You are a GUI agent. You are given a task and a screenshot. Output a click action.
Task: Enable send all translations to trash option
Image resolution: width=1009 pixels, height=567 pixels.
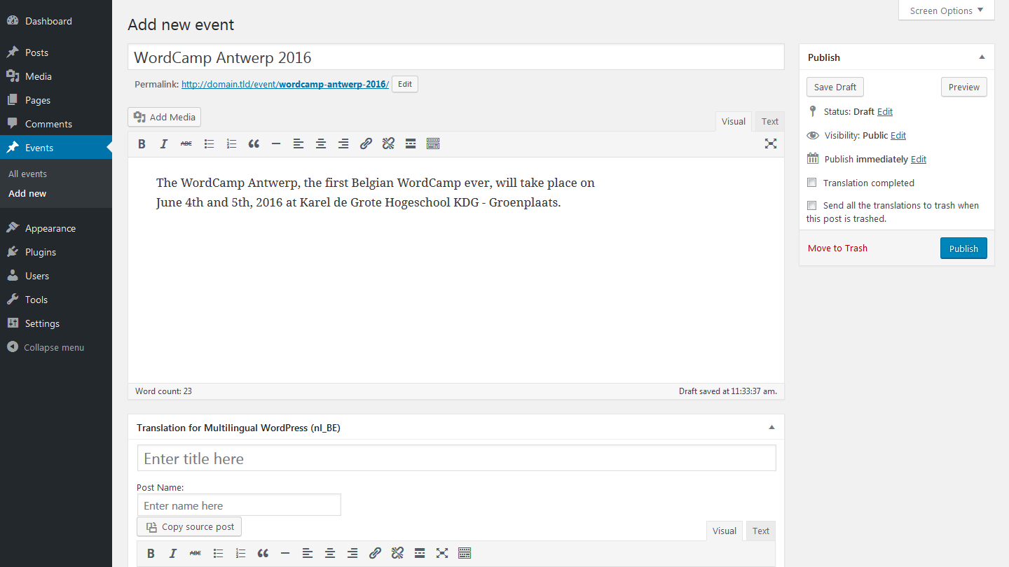point(812,205)
